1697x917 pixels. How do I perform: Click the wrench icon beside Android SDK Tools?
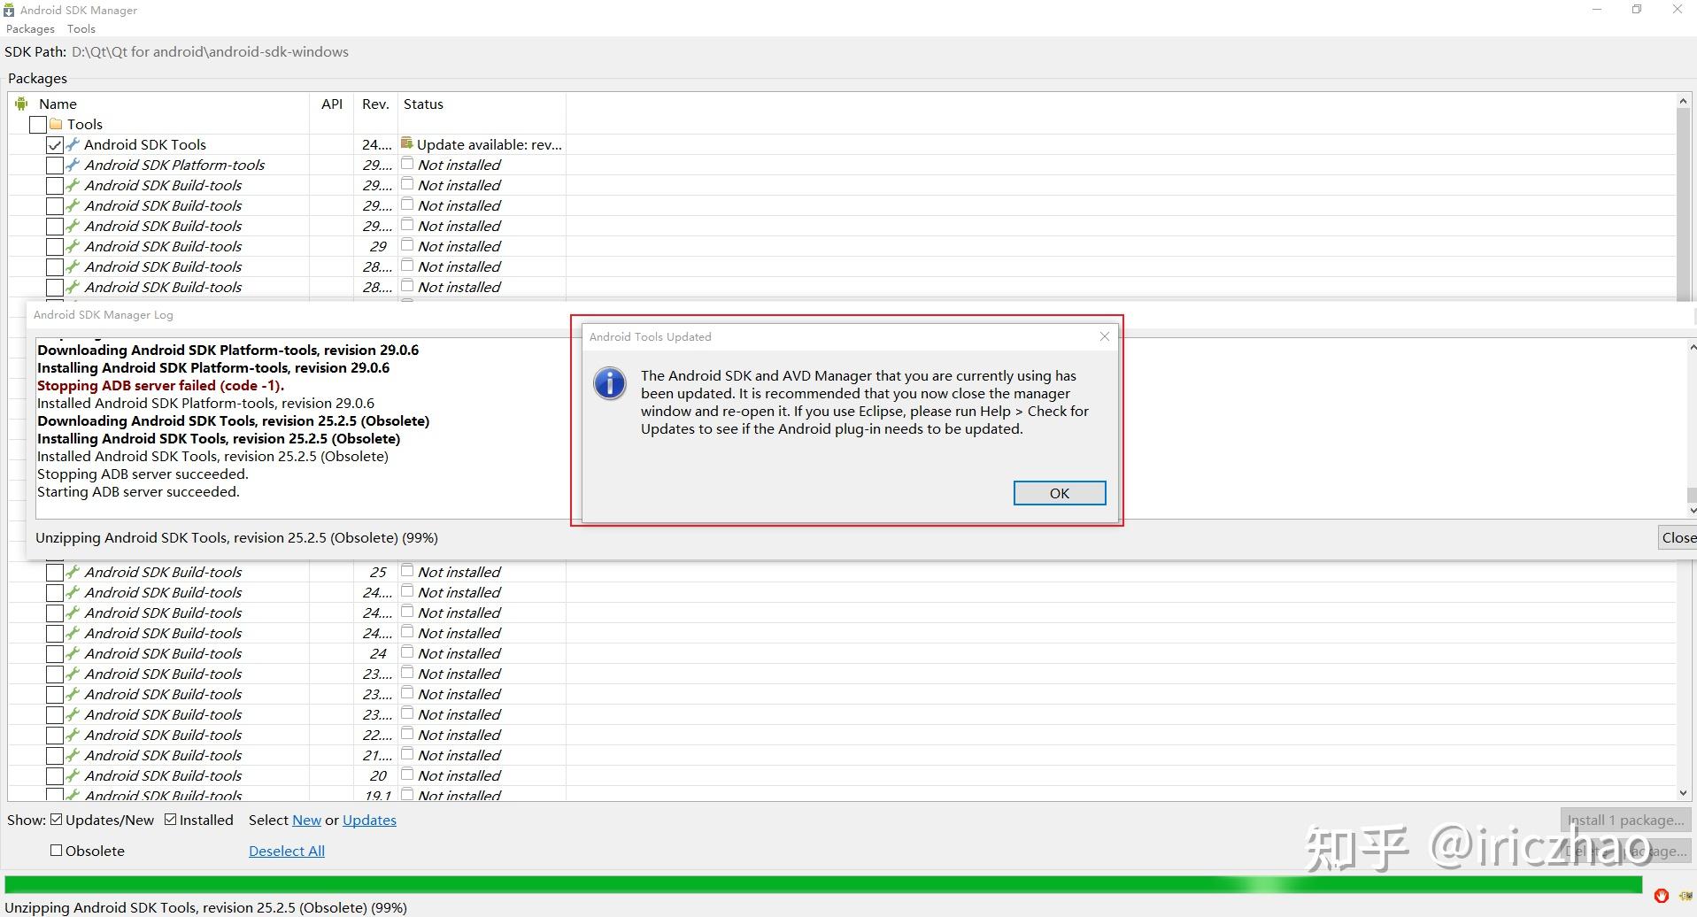click(73, 144)
